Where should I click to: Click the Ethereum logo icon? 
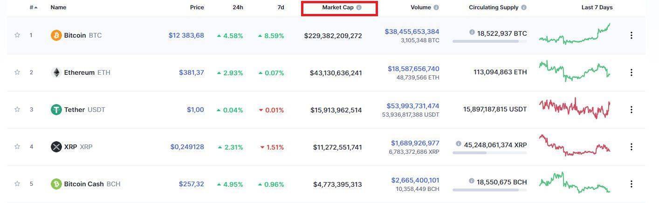(x=56, y=72)
